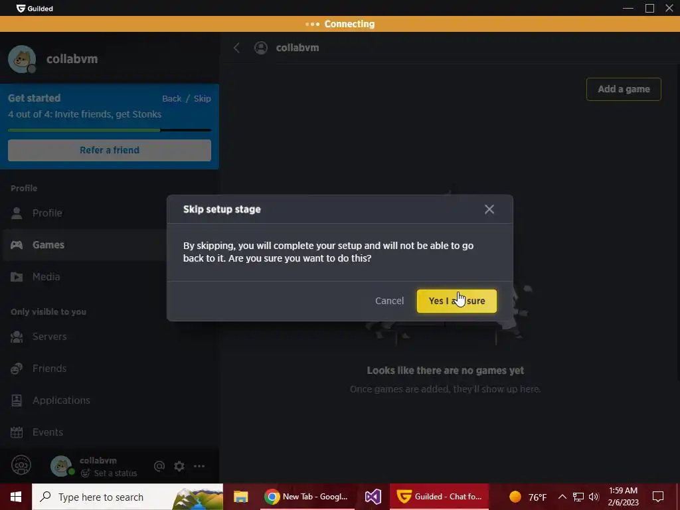680x510 pixels.
Task: Open the Windows Start menu
Action: (16, 497)
